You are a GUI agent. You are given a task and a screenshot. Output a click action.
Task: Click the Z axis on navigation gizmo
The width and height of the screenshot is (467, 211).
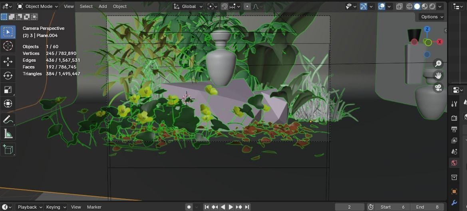click(x=427, y=29)
